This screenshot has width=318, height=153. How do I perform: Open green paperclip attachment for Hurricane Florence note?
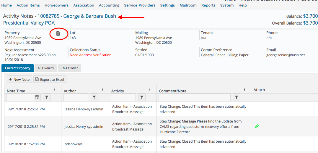tap(257, 126)
